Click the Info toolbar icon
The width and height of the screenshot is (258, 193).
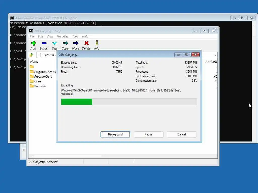point(97,43)
